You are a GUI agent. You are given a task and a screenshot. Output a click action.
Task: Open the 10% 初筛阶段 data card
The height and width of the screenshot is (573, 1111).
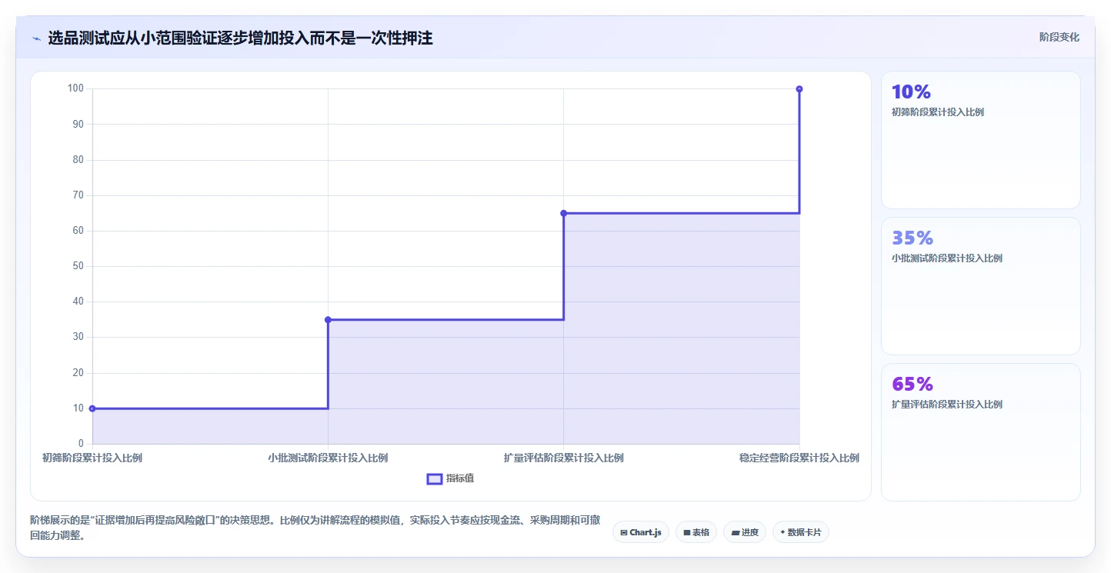[x=981, y=140]
